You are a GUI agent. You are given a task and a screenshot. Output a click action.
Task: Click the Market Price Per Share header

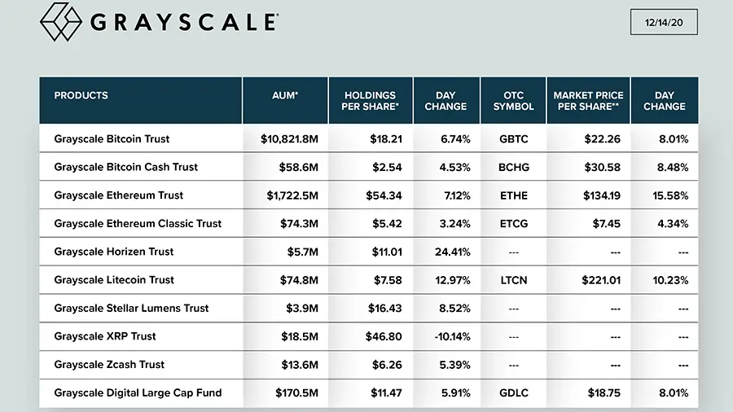[588, 101]
